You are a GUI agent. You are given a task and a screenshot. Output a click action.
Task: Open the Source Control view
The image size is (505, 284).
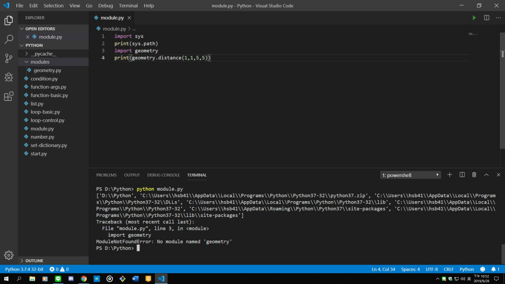click(x=9, y=58)
